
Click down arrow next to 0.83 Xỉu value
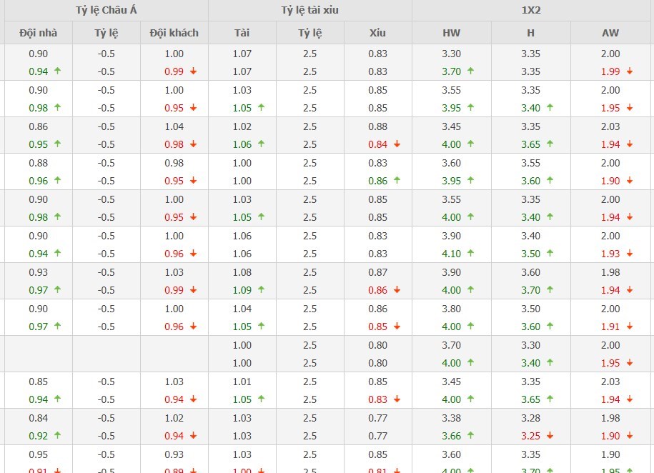point(397,399)
